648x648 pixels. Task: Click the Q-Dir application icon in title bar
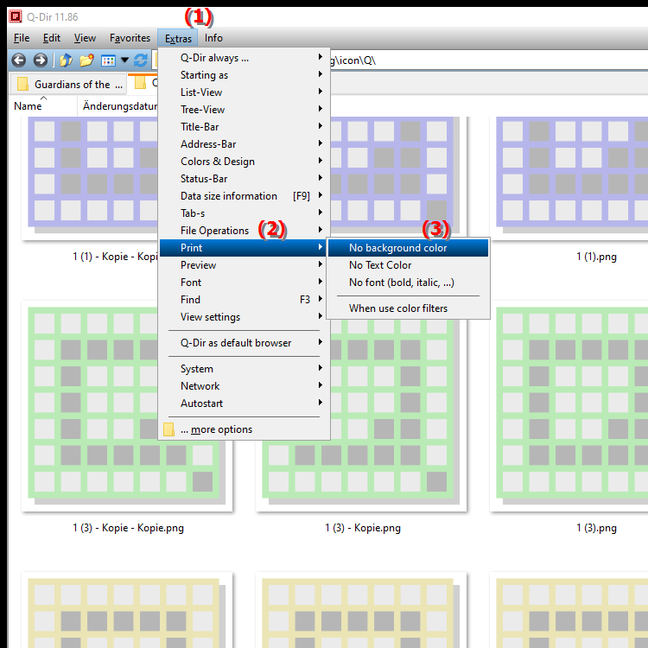16,16
